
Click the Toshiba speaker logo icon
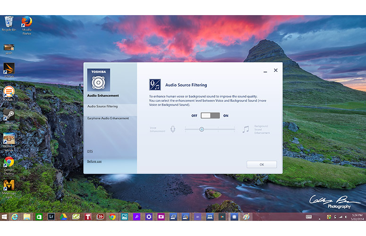99,80
